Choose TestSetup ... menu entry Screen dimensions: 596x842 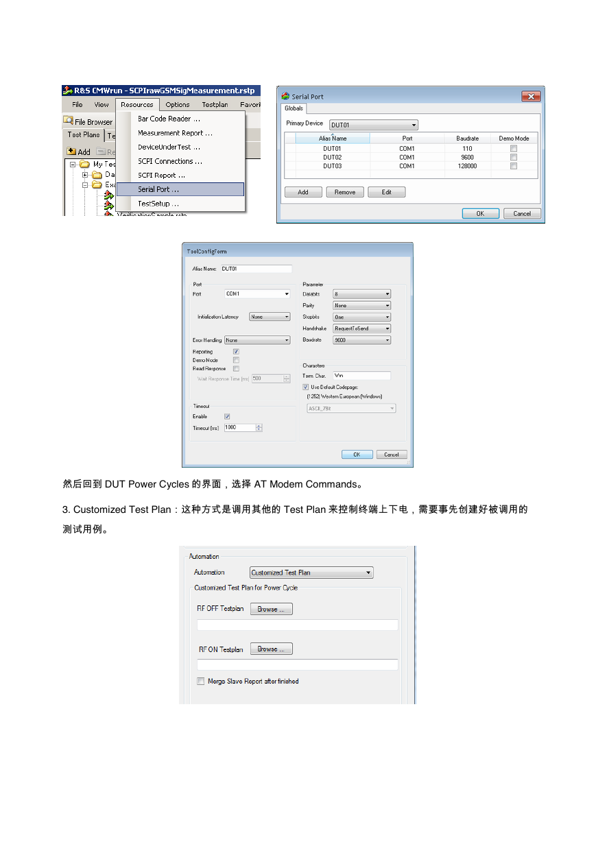[180, 204]
